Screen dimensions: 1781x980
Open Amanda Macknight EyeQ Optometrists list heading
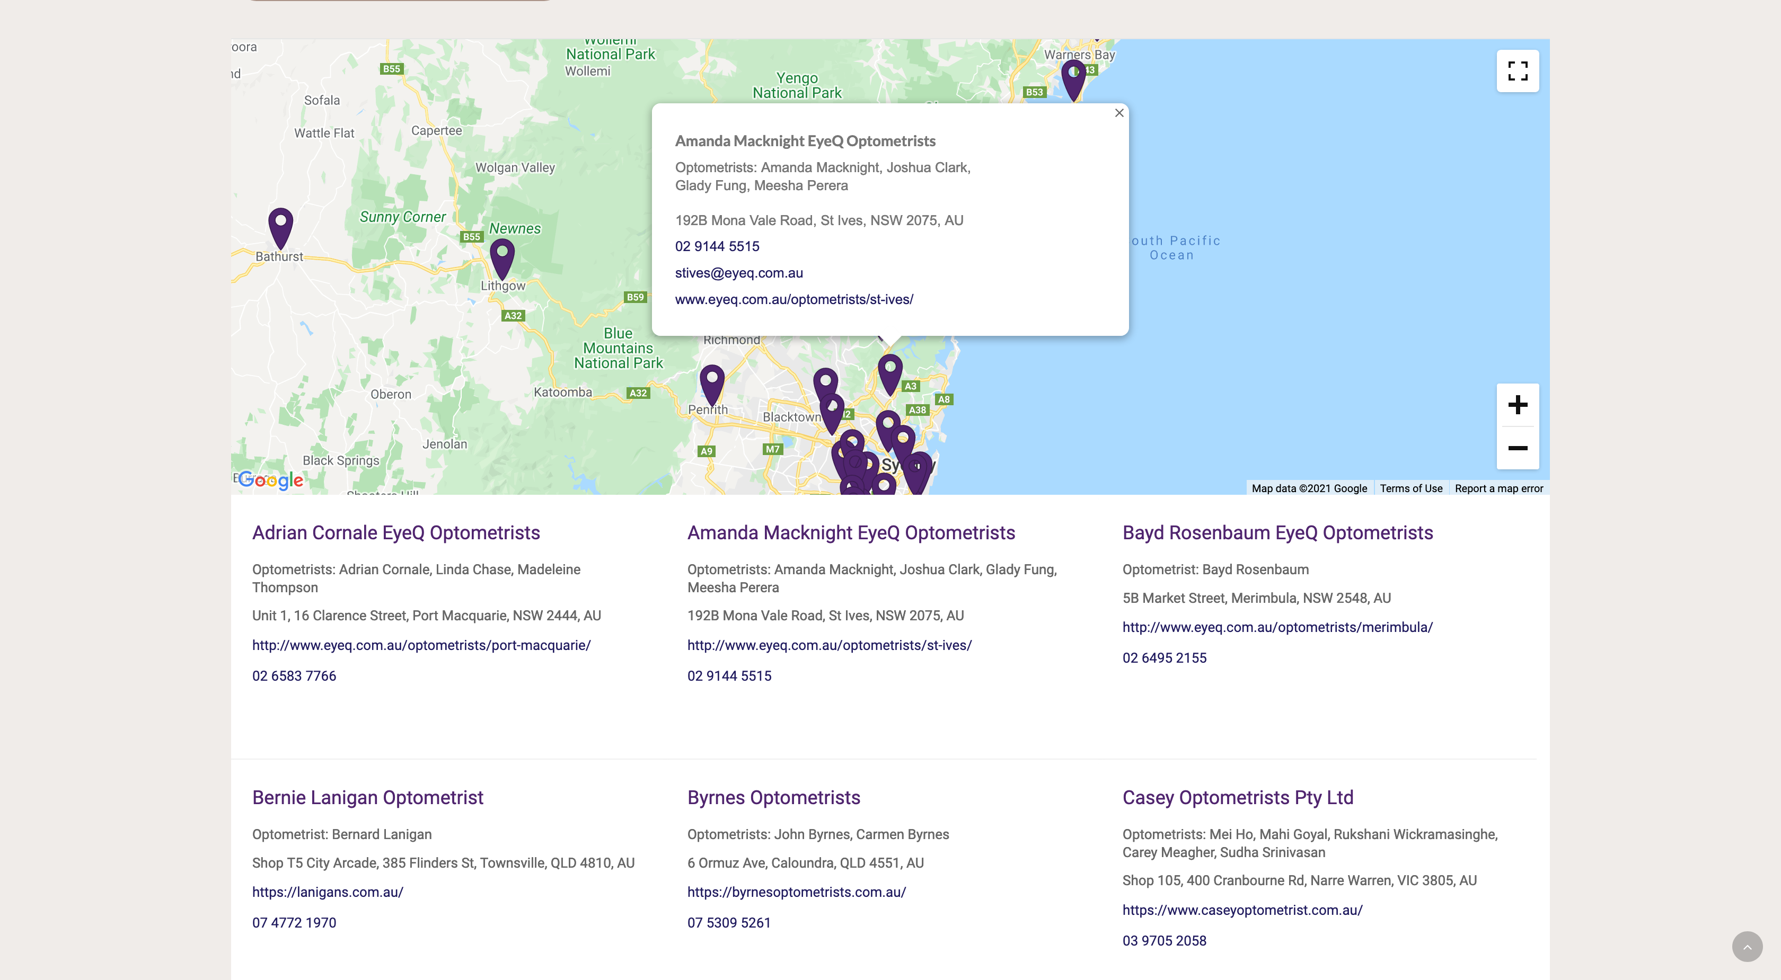tap(851, 533)
